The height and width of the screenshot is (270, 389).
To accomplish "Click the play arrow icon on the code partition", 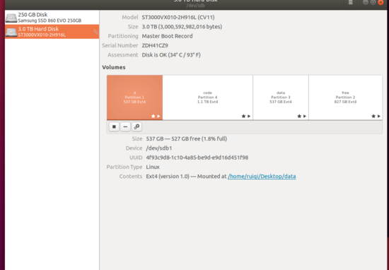I will click(249, 116).
